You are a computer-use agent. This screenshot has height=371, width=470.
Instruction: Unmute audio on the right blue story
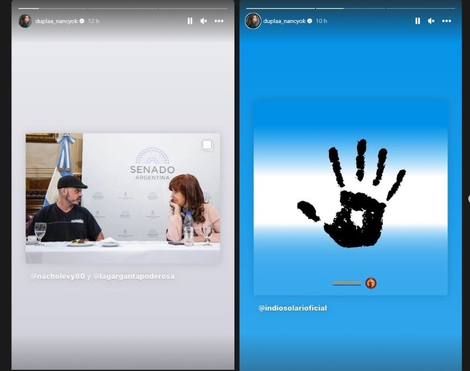[x=431, y=21]
